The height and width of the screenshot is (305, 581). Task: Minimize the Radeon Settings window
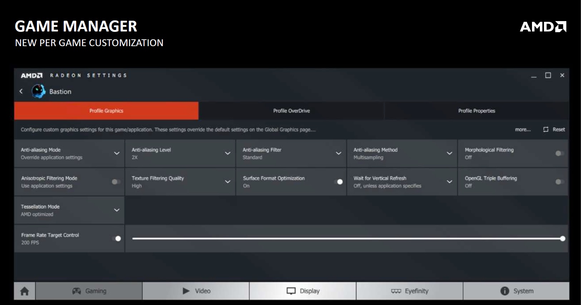534,76
